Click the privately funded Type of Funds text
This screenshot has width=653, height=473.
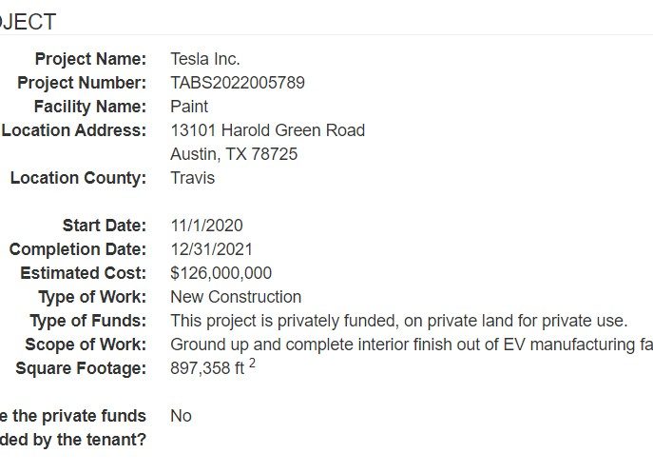click(398, 321)
